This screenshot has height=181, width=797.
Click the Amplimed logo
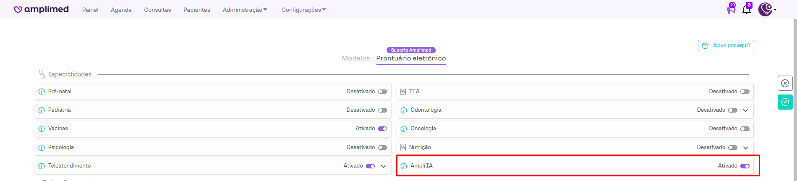pyautogui.click(x=41, y=9)
